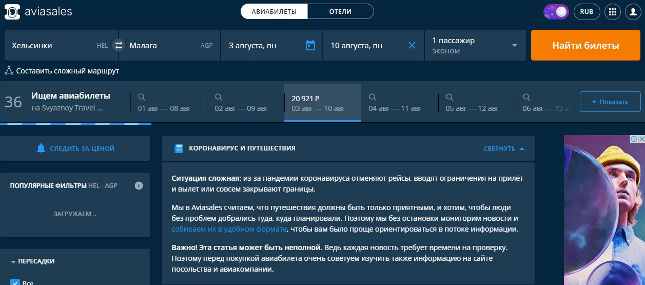Click Следить за ценой button
645x285 pixels.
click(75, 148)
